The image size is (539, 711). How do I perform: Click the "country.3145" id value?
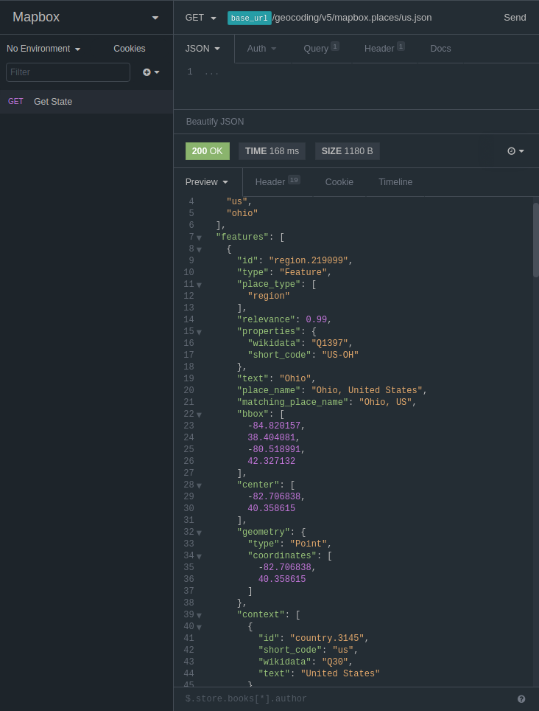[x=327, y=638]
